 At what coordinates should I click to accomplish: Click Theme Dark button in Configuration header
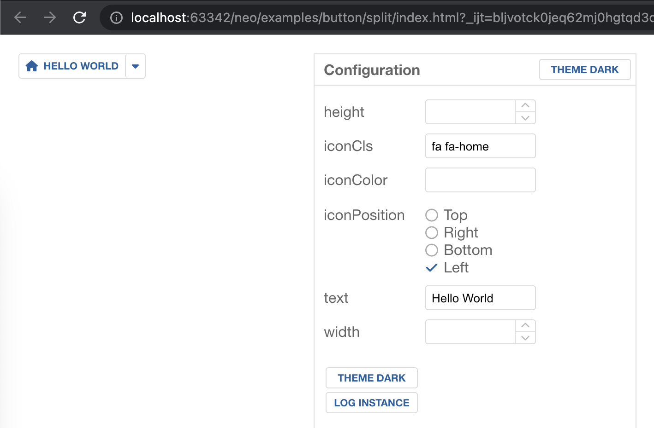coord(585,69)
